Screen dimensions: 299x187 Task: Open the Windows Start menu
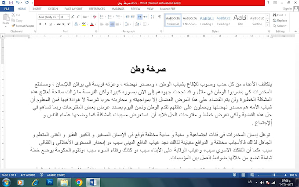6,183
